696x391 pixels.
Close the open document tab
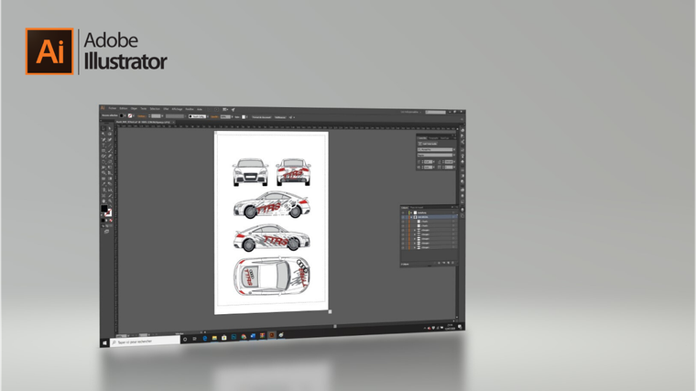tap(174, 122)
